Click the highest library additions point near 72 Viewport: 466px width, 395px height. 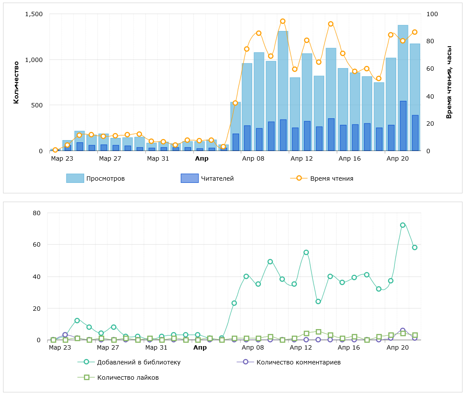[x=403, y=225]
